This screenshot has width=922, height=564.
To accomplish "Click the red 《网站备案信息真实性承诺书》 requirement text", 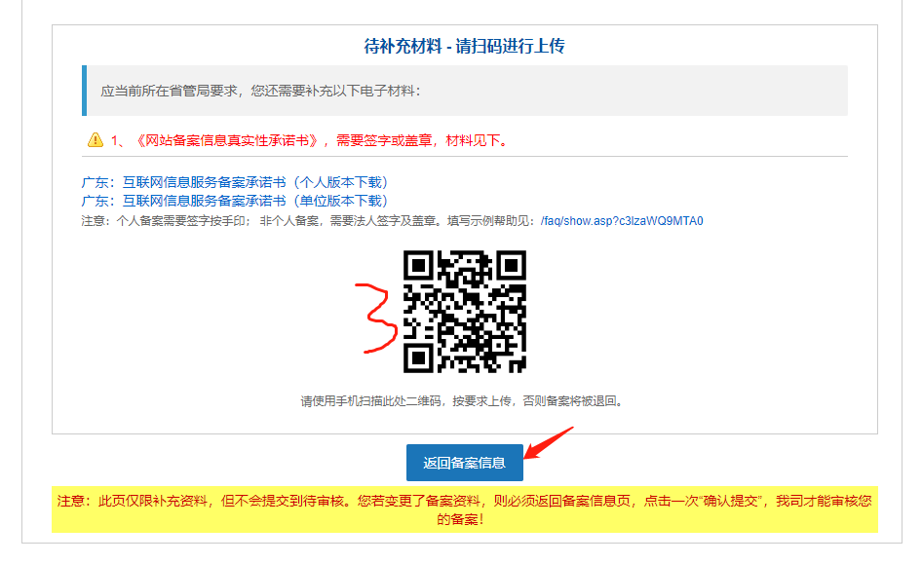I will coord(228,140).
